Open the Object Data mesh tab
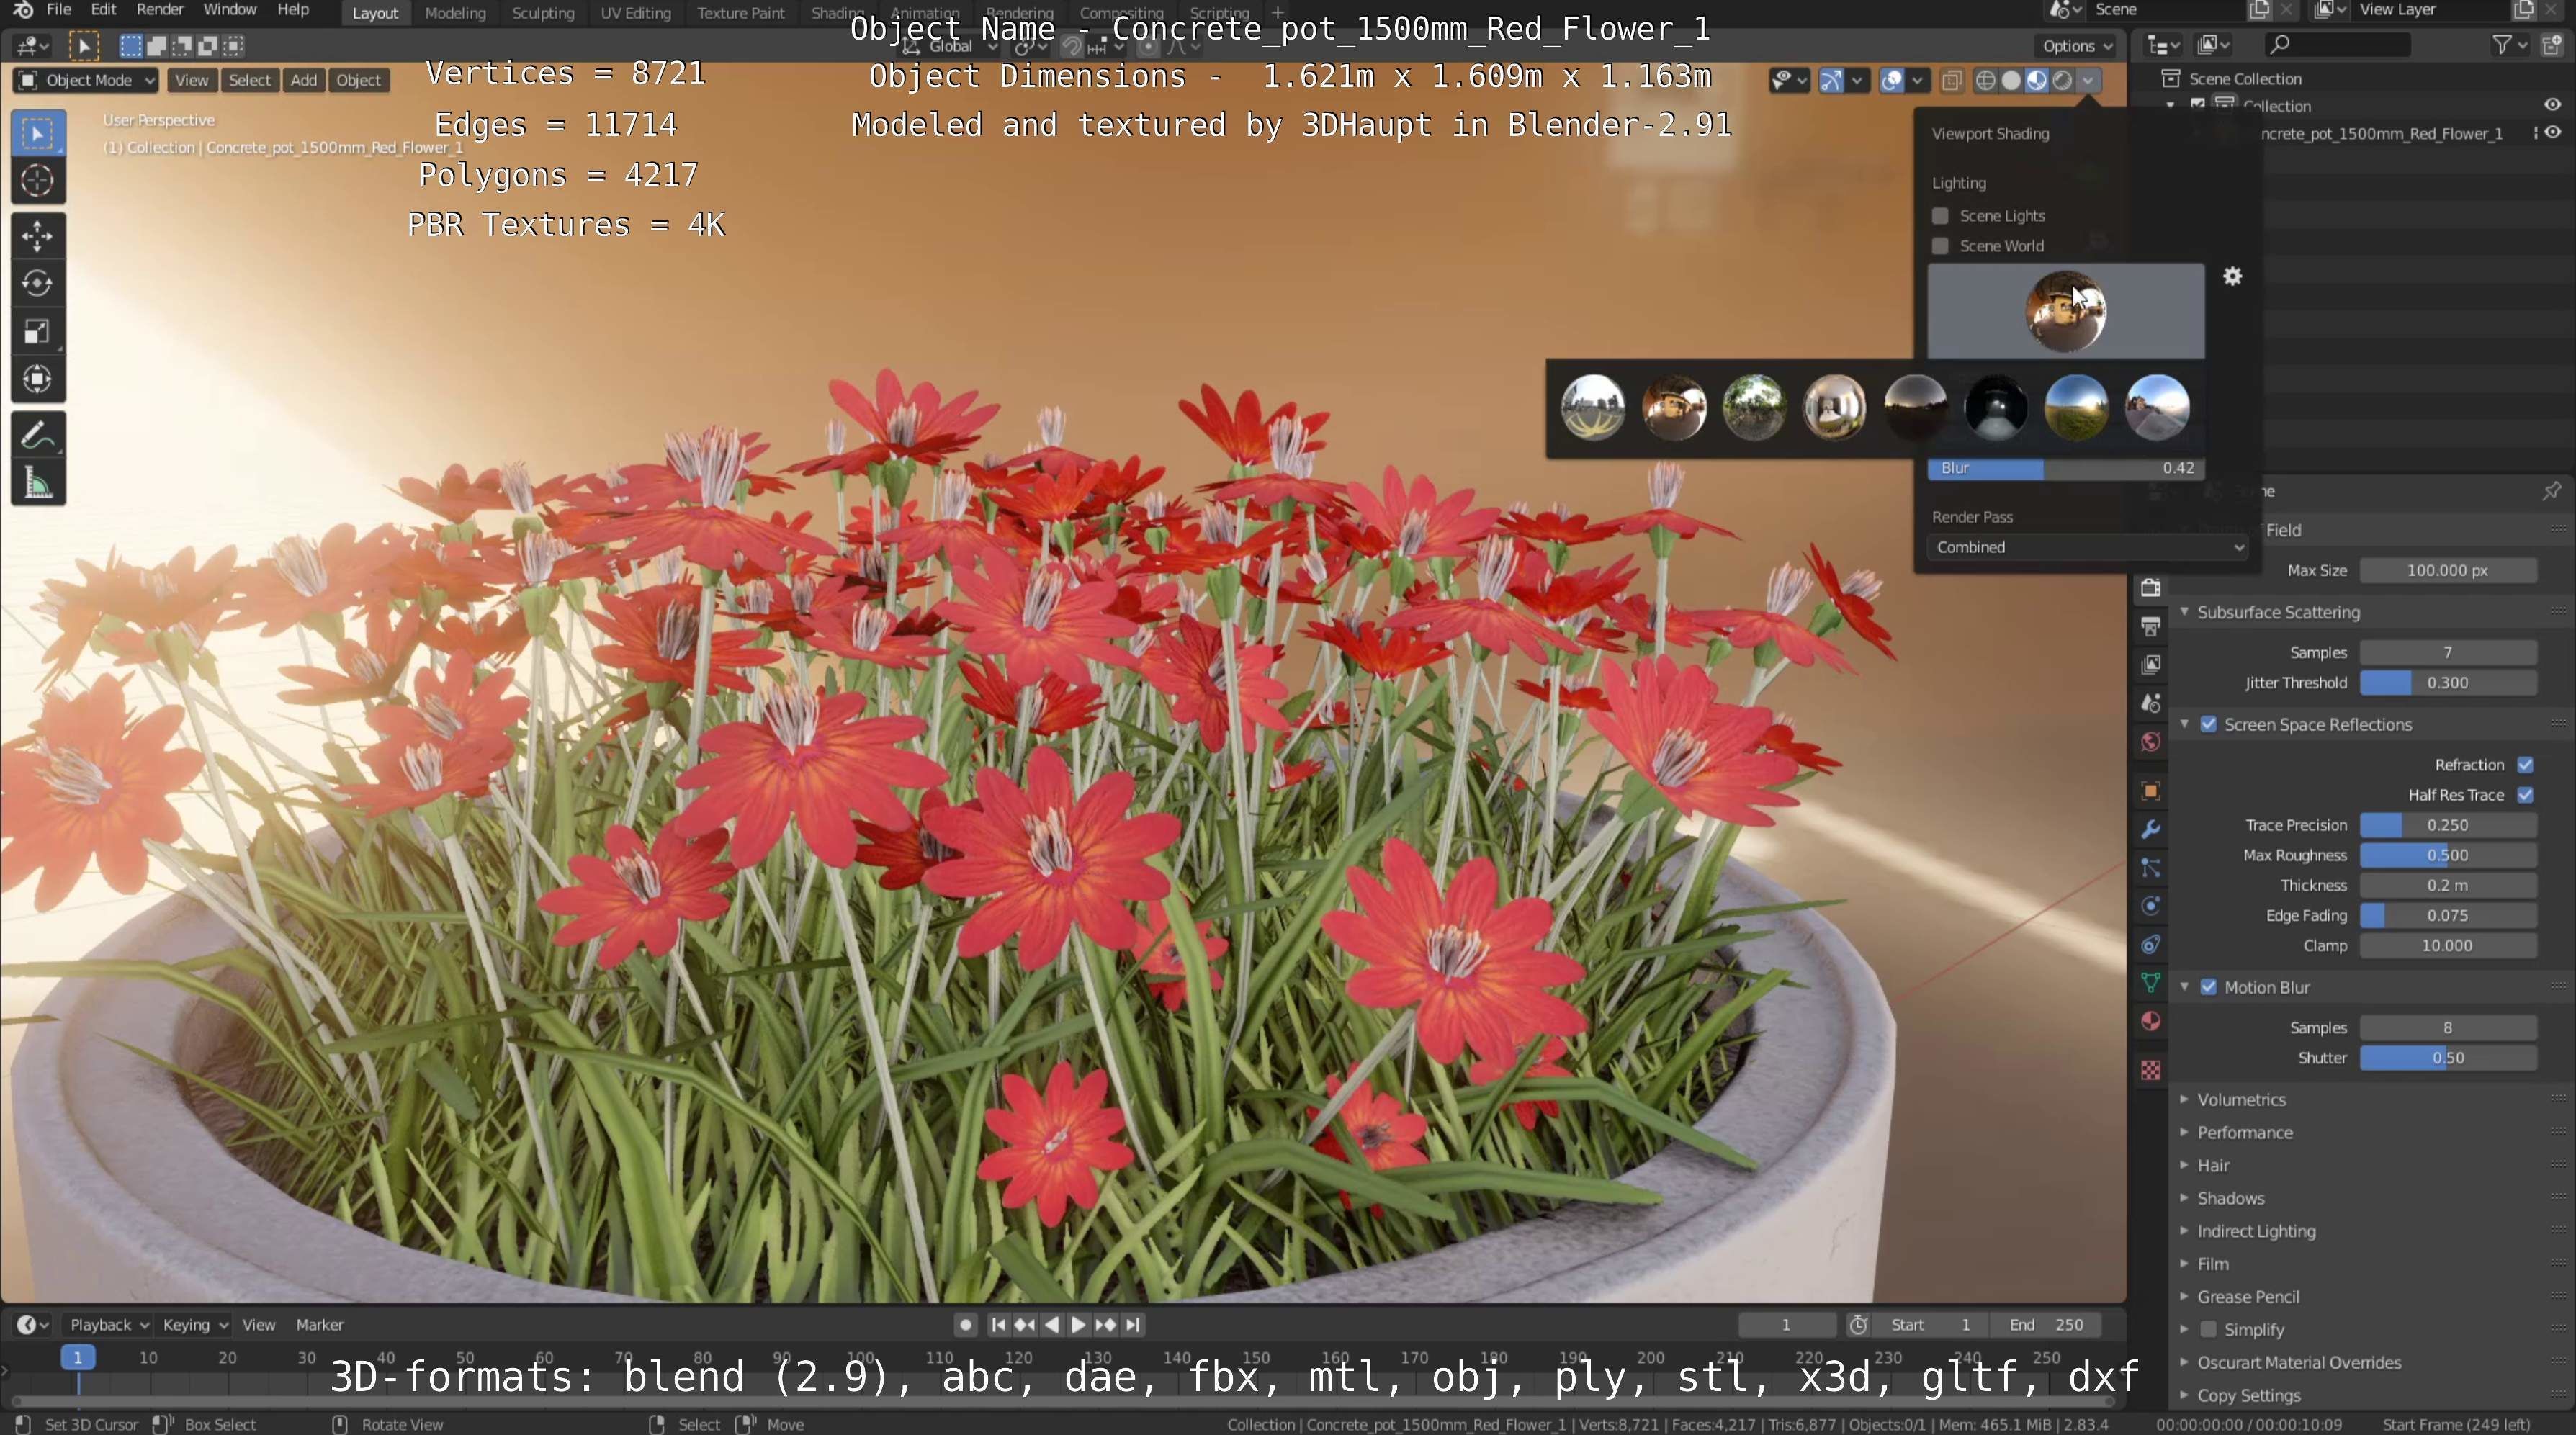 (x=2151, y=983)
